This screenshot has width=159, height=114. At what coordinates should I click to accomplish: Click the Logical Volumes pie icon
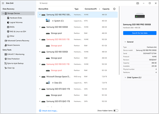click(8, 22)
